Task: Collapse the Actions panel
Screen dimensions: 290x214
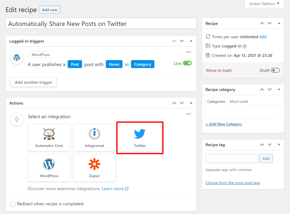Action: point(191,103)
